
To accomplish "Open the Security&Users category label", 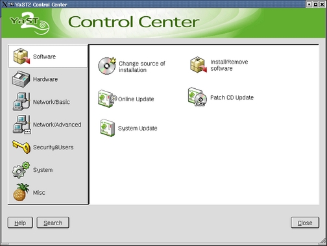I will pyautogui.click(x=53, y=147).
